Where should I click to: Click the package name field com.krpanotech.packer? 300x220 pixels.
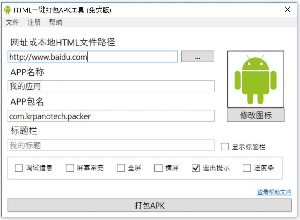[111, 116]
